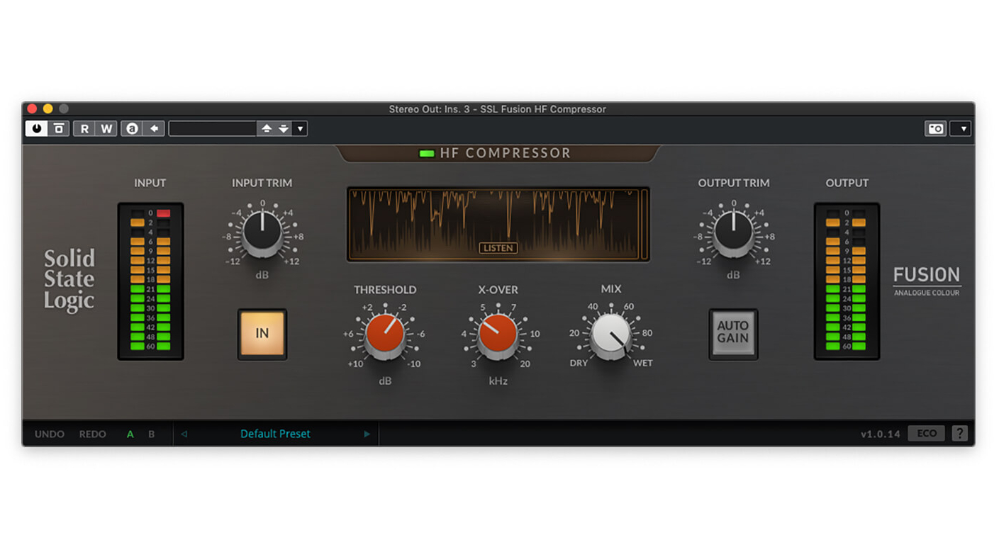This screenshot has width=999, height=557.
Task: Click the Undo button
Action: pos(50,434)
